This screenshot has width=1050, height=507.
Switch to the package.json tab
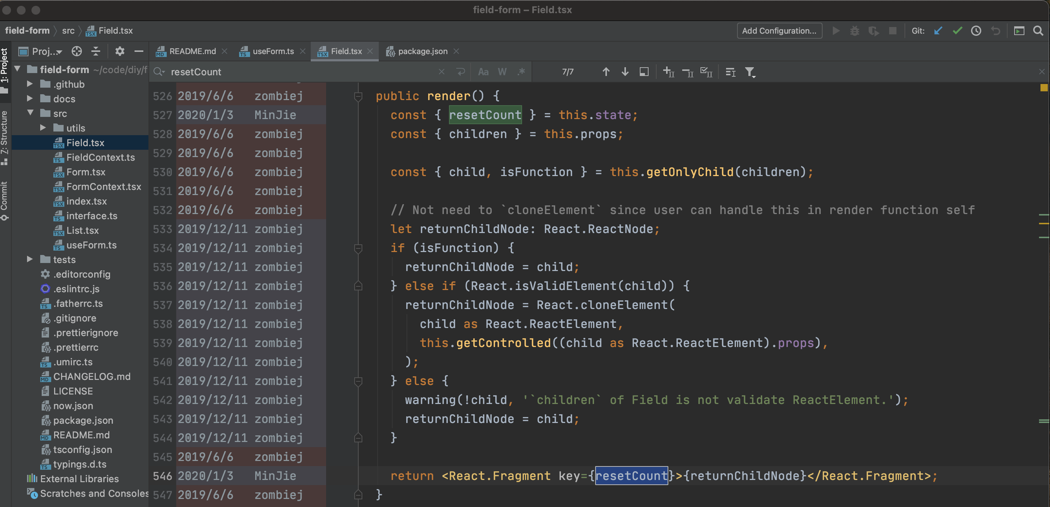coord(422,51)
